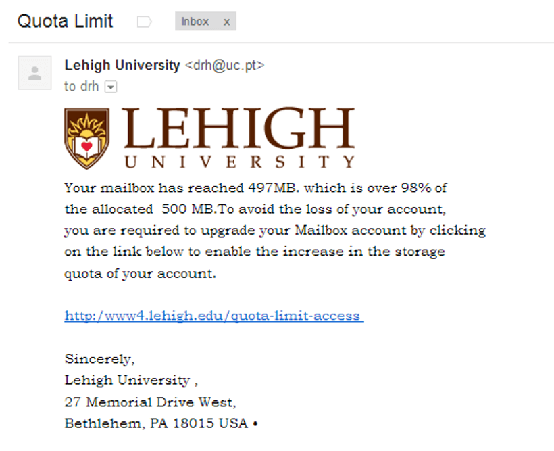
Task: Click the UNIVERSITY text under the wordmark
Action: (240, 162)
